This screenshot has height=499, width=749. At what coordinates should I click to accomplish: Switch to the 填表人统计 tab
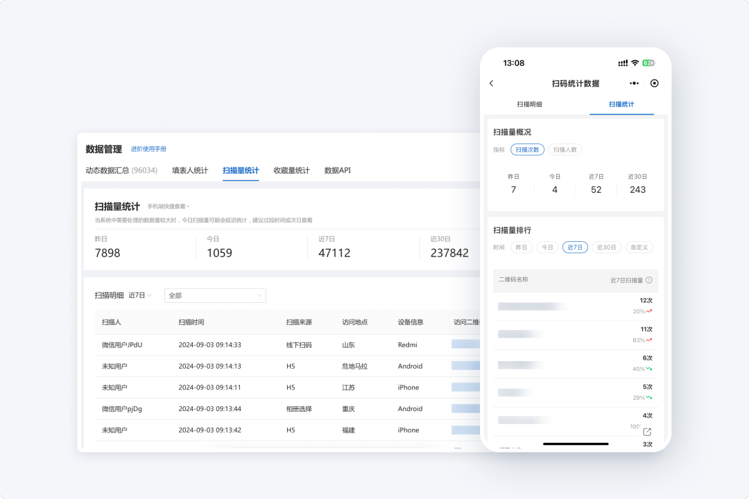click(x=190, y=170)
